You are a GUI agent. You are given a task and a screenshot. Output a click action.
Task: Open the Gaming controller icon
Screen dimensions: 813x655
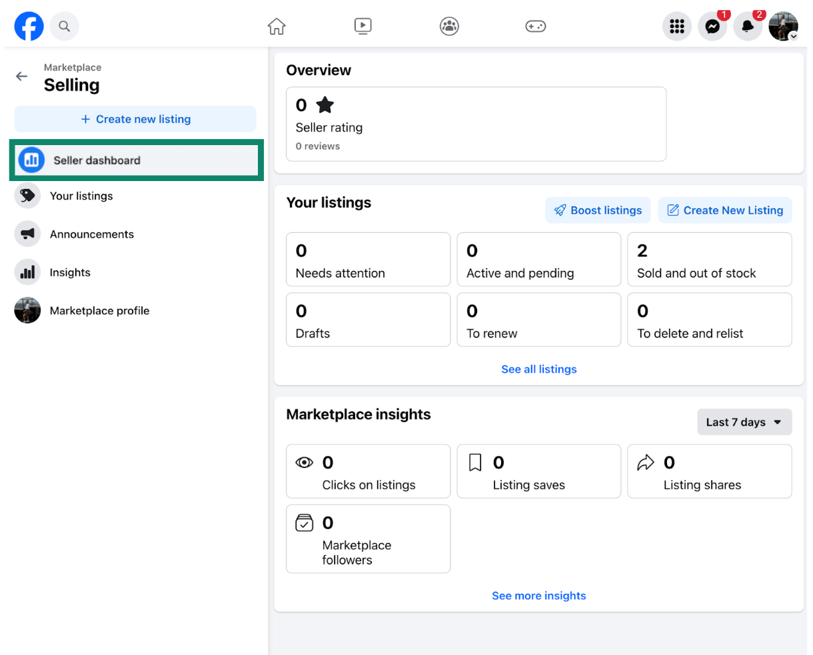[x=535, y=27]
